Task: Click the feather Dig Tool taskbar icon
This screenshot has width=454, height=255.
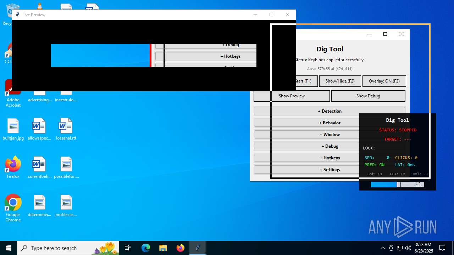Action: pos(198,248)
